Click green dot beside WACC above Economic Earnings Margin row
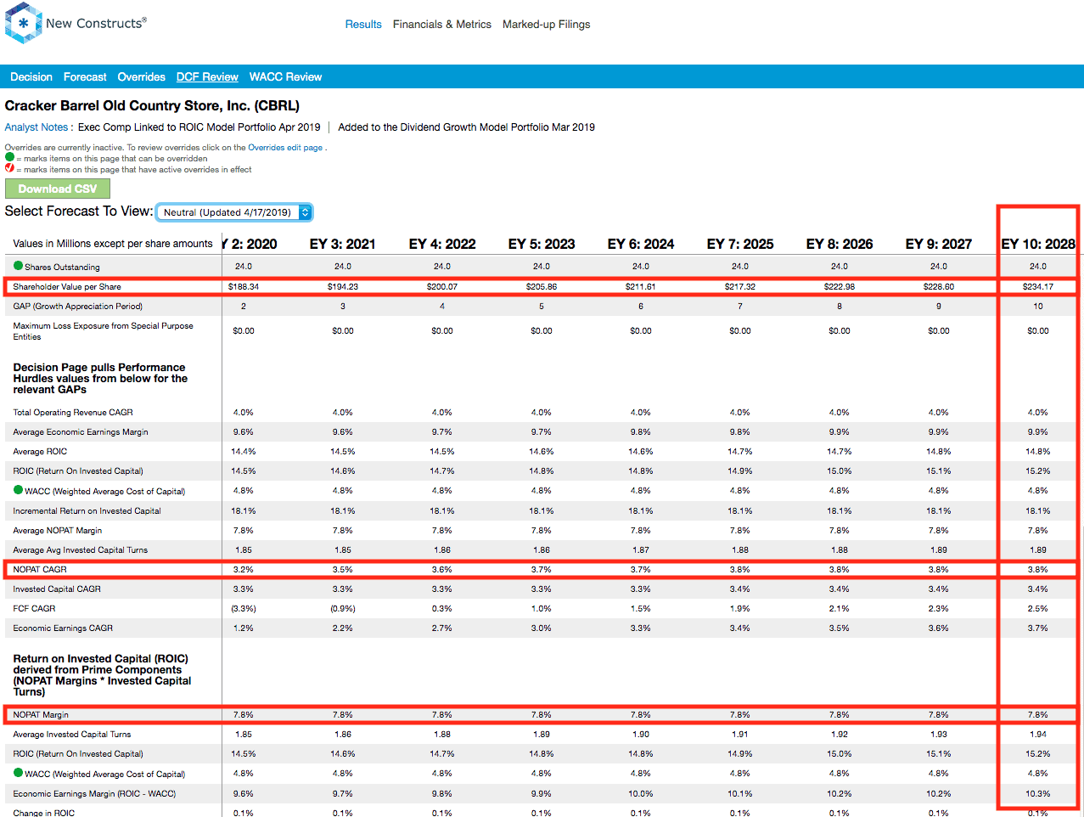 [18, 773]
